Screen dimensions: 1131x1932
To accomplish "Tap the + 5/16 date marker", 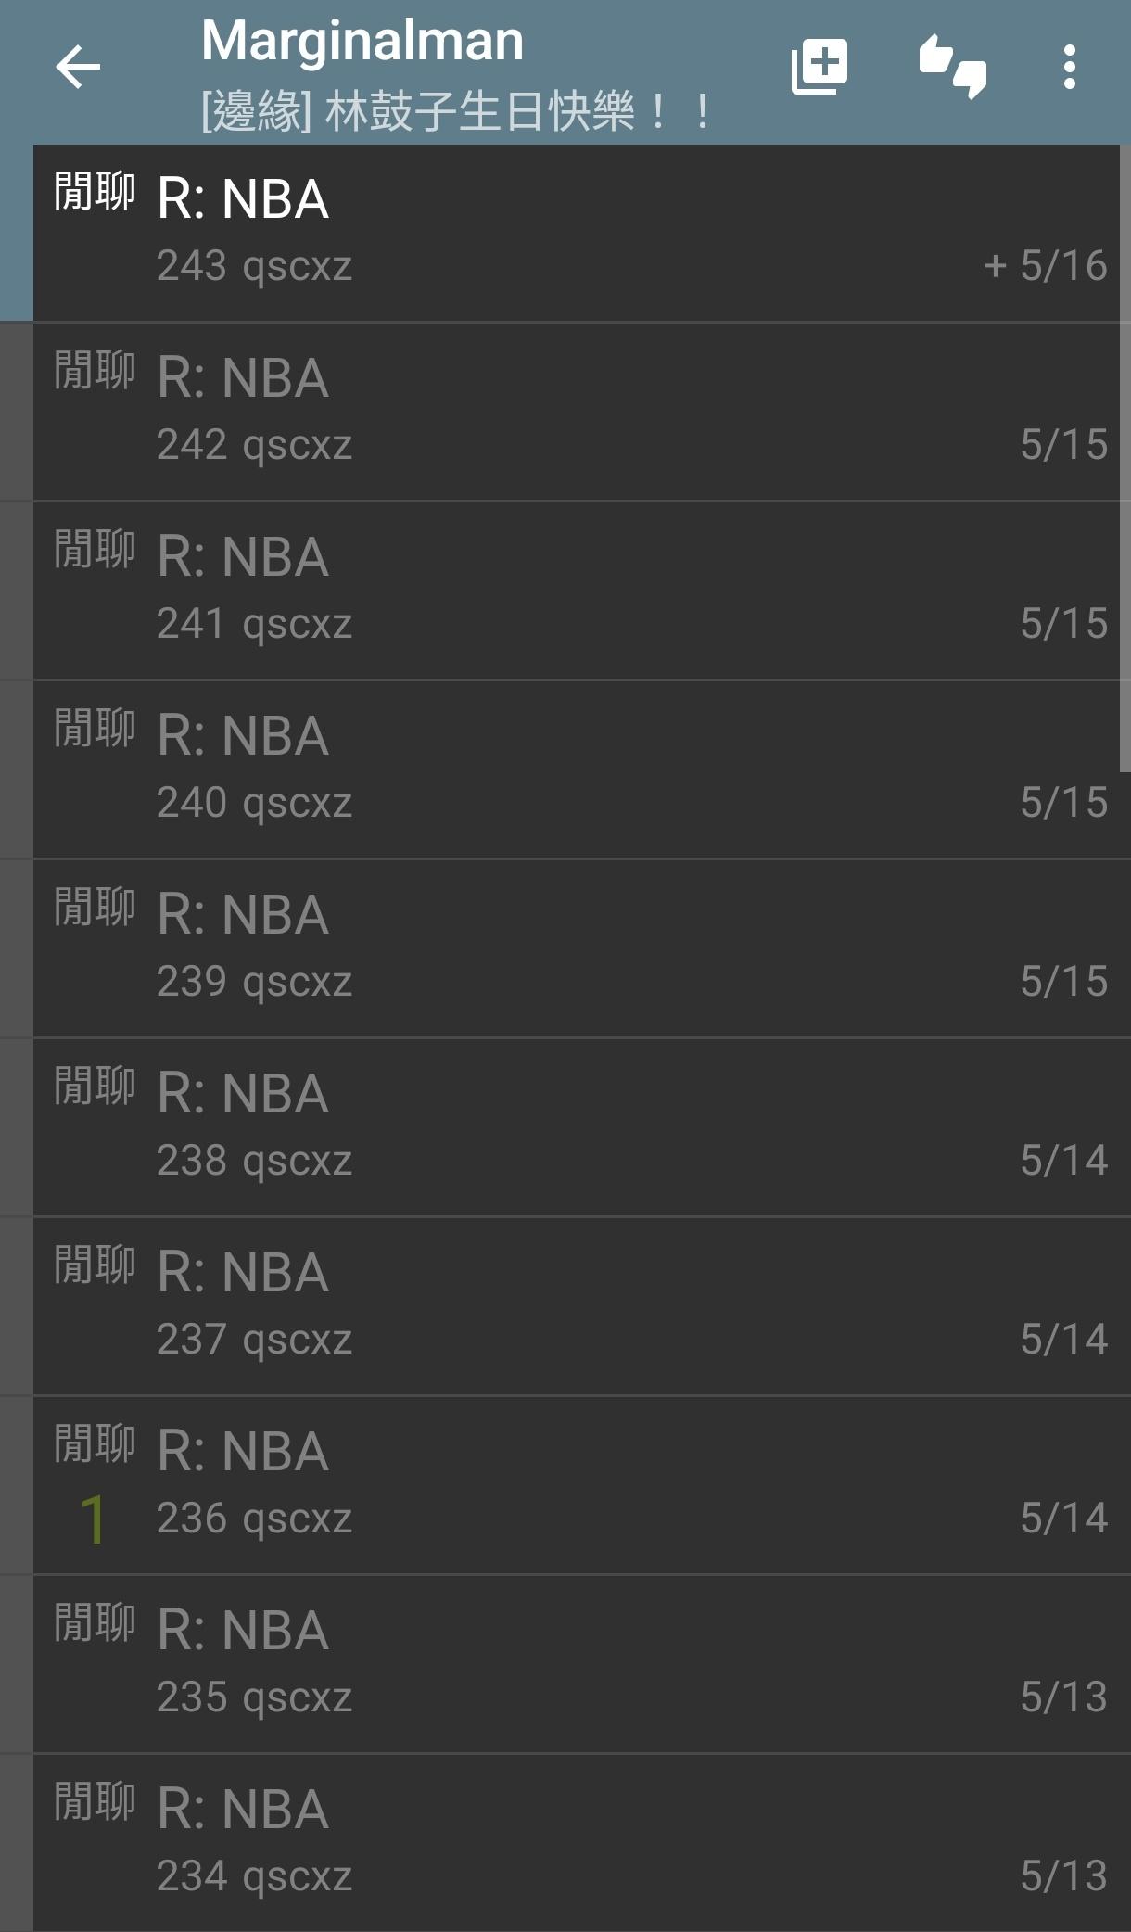I will (1046, 266).
